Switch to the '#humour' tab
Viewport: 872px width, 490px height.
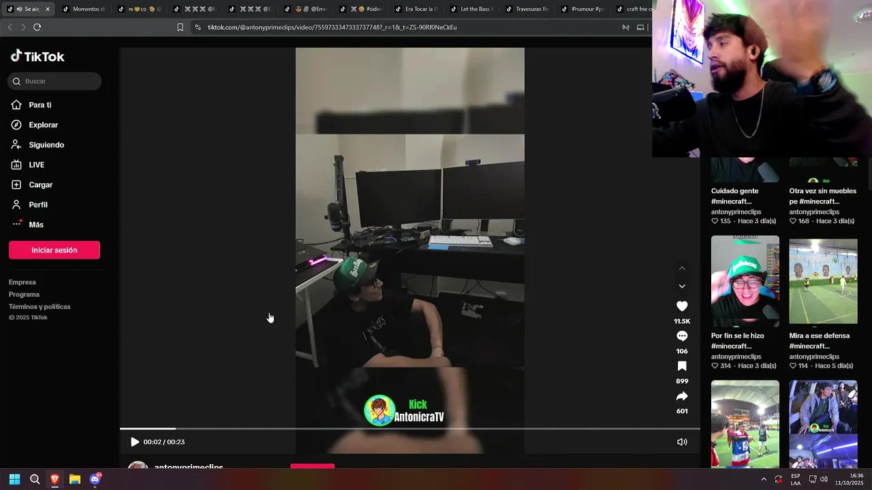[582, 9]
